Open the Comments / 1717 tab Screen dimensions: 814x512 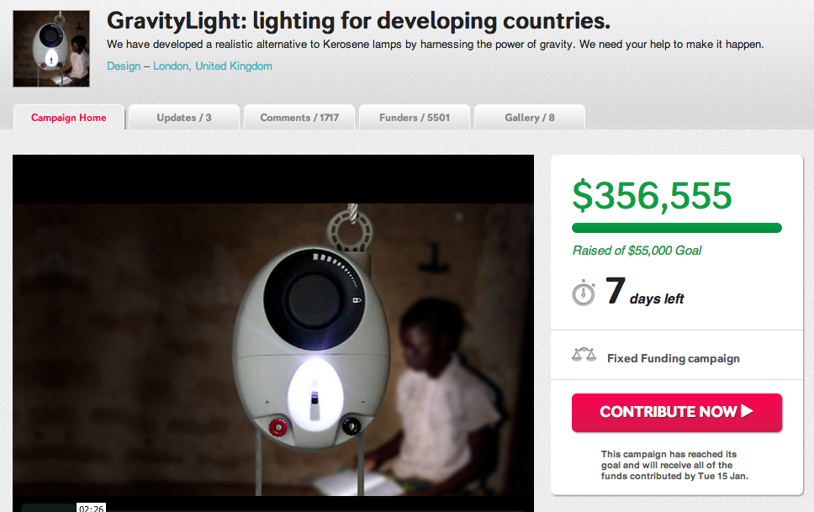[x=299, y=118]
